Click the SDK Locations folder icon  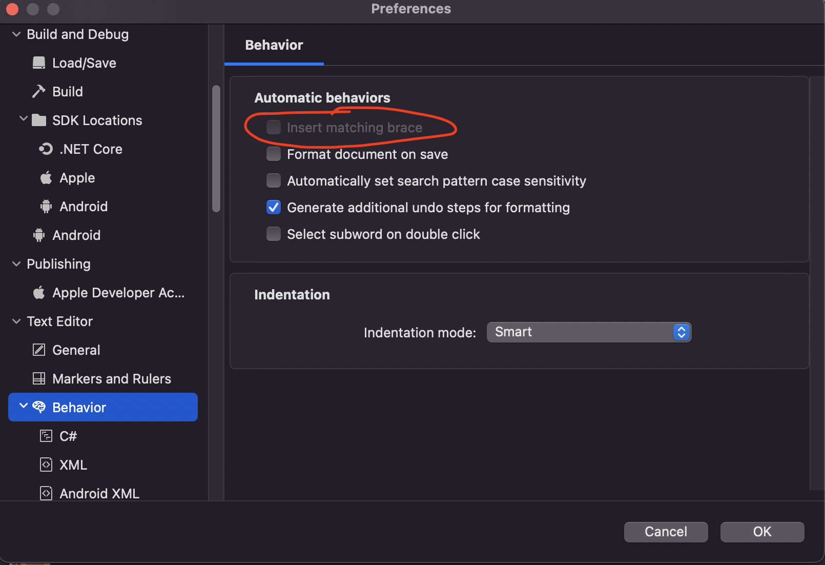[39, 120]
